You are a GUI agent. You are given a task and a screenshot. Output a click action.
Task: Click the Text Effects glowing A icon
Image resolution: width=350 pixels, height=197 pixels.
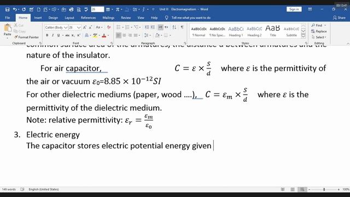[86, 35]
